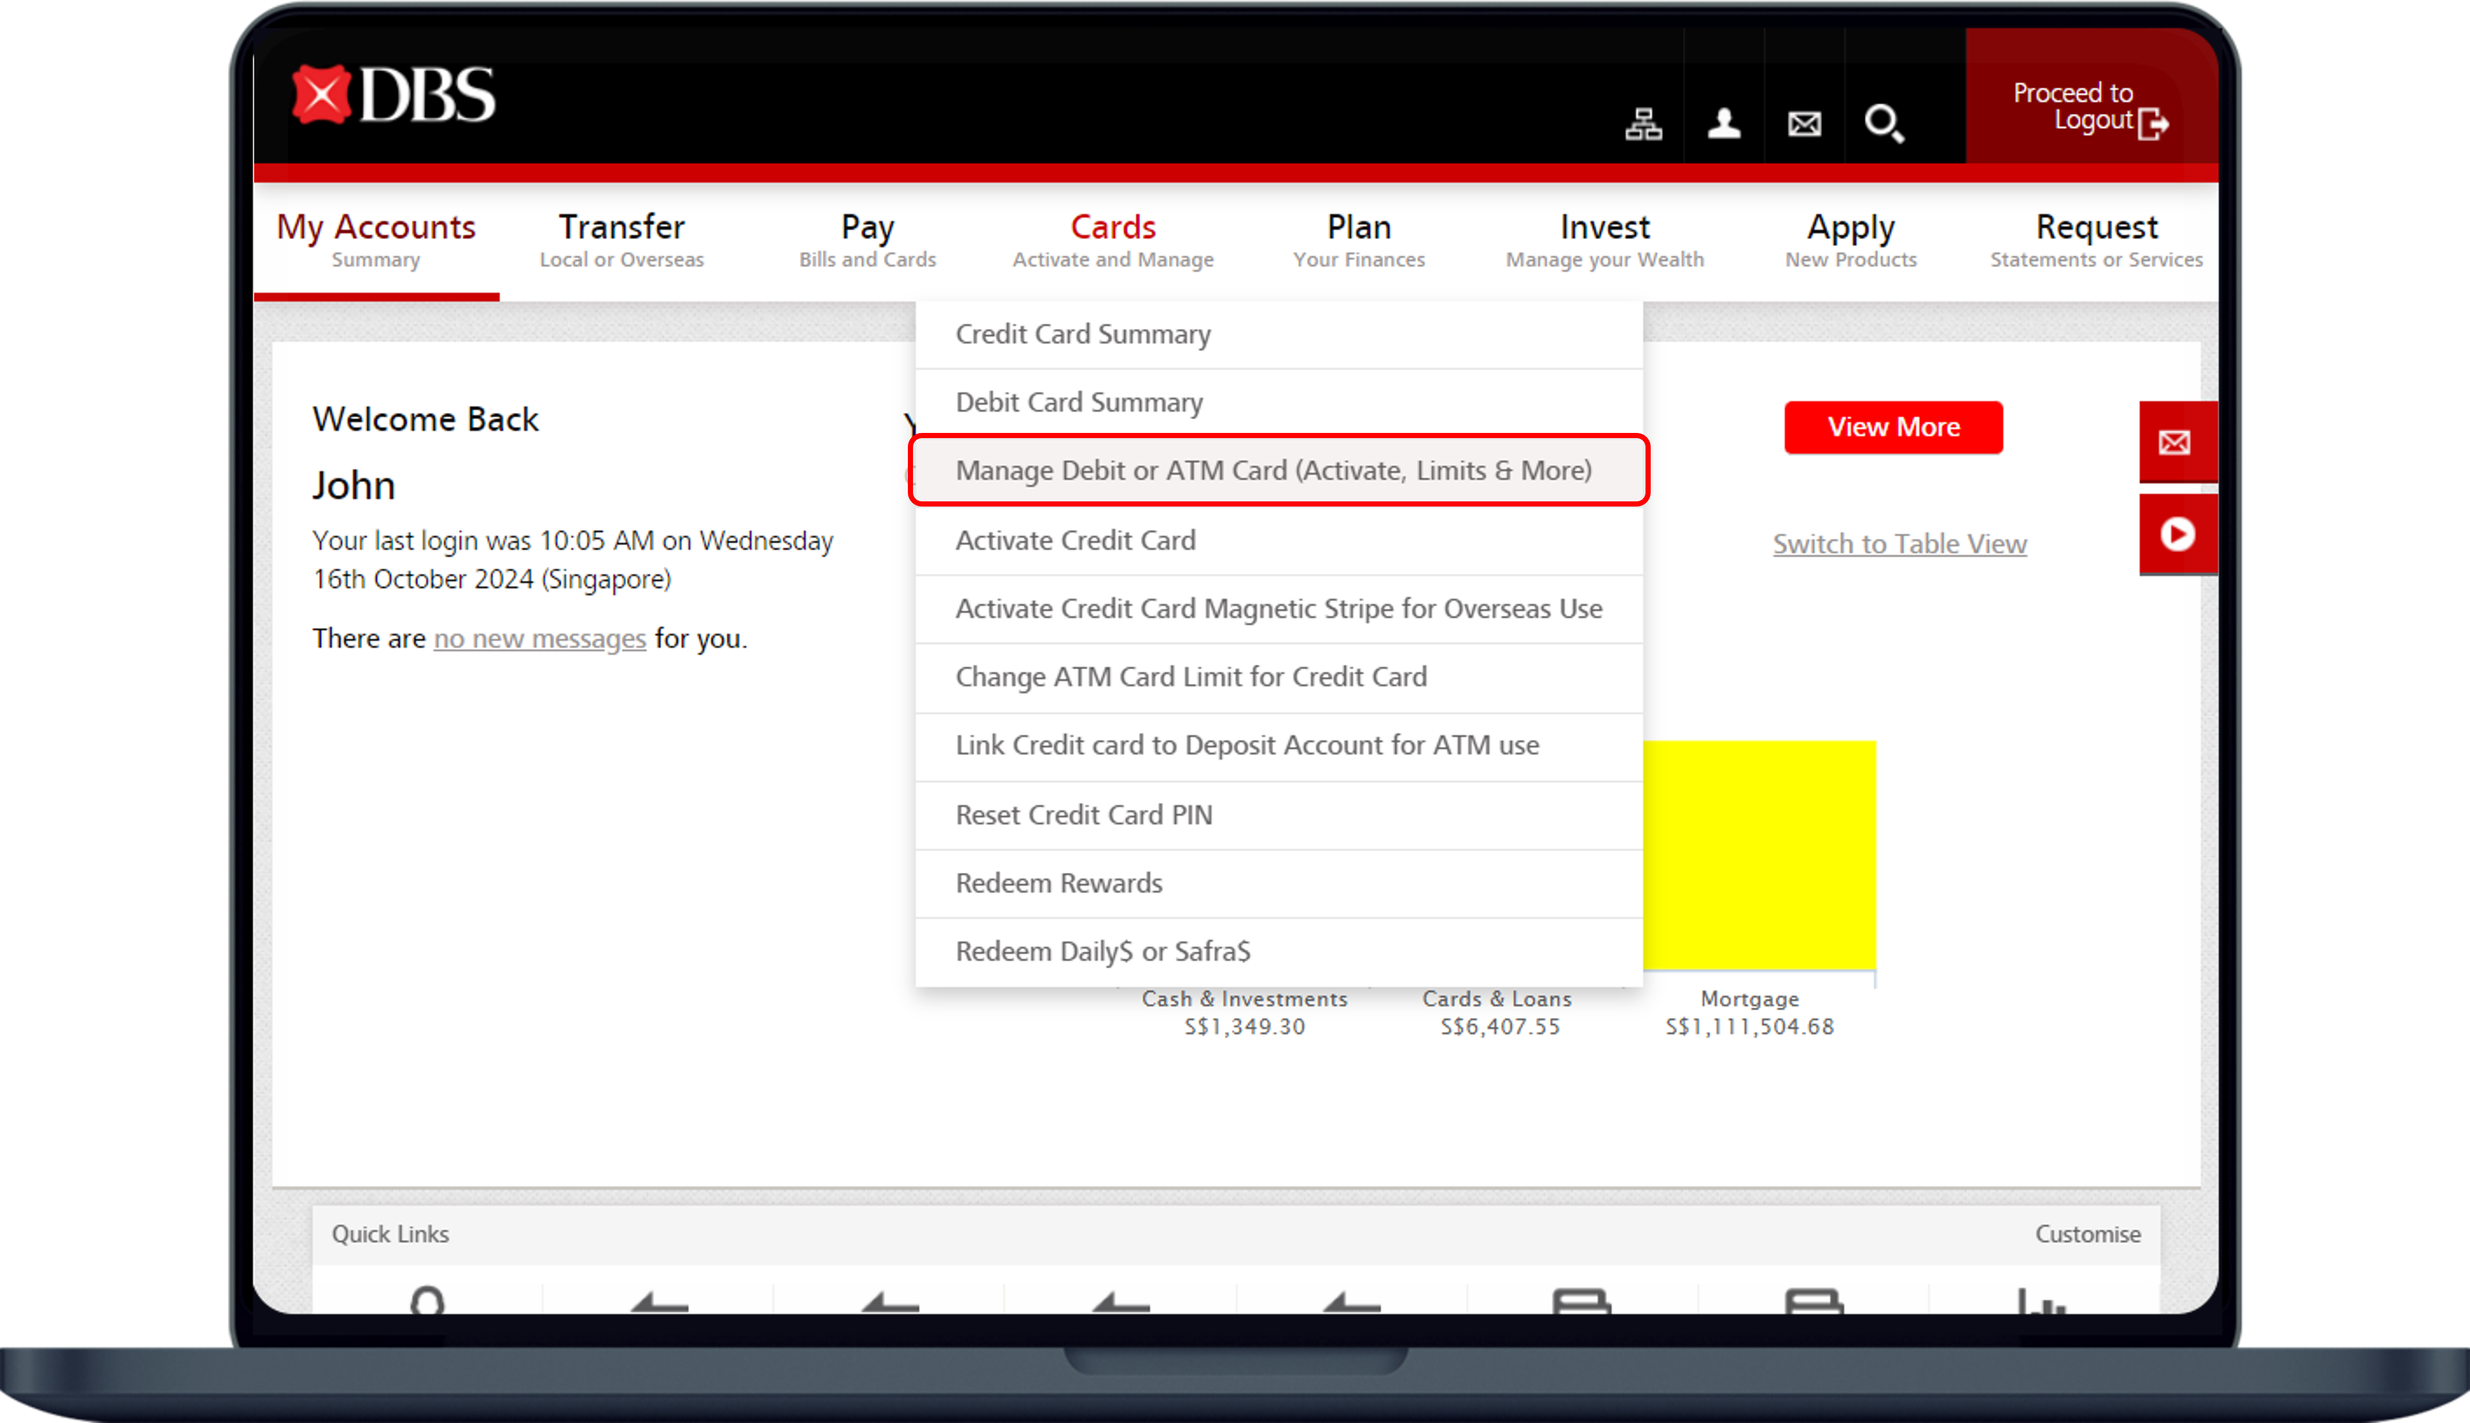
Task: Select Credit Card Summary from dropdown
Action: [x=1082, y=332]
